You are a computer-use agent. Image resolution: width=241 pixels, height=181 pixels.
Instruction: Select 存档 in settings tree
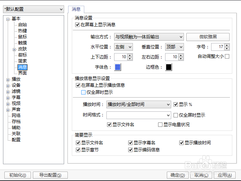[x=16, y=121]
